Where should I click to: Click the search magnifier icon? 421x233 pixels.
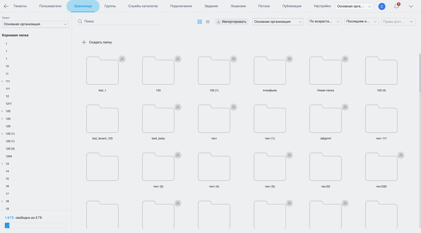(80, 21)
